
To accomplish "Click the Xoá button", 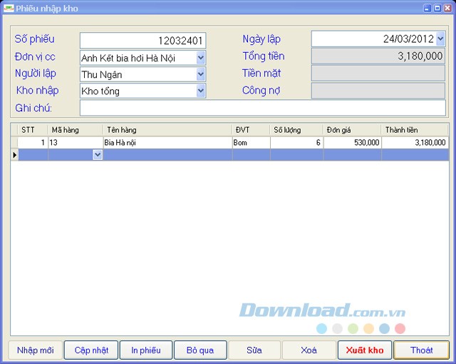I will [309, 350].
